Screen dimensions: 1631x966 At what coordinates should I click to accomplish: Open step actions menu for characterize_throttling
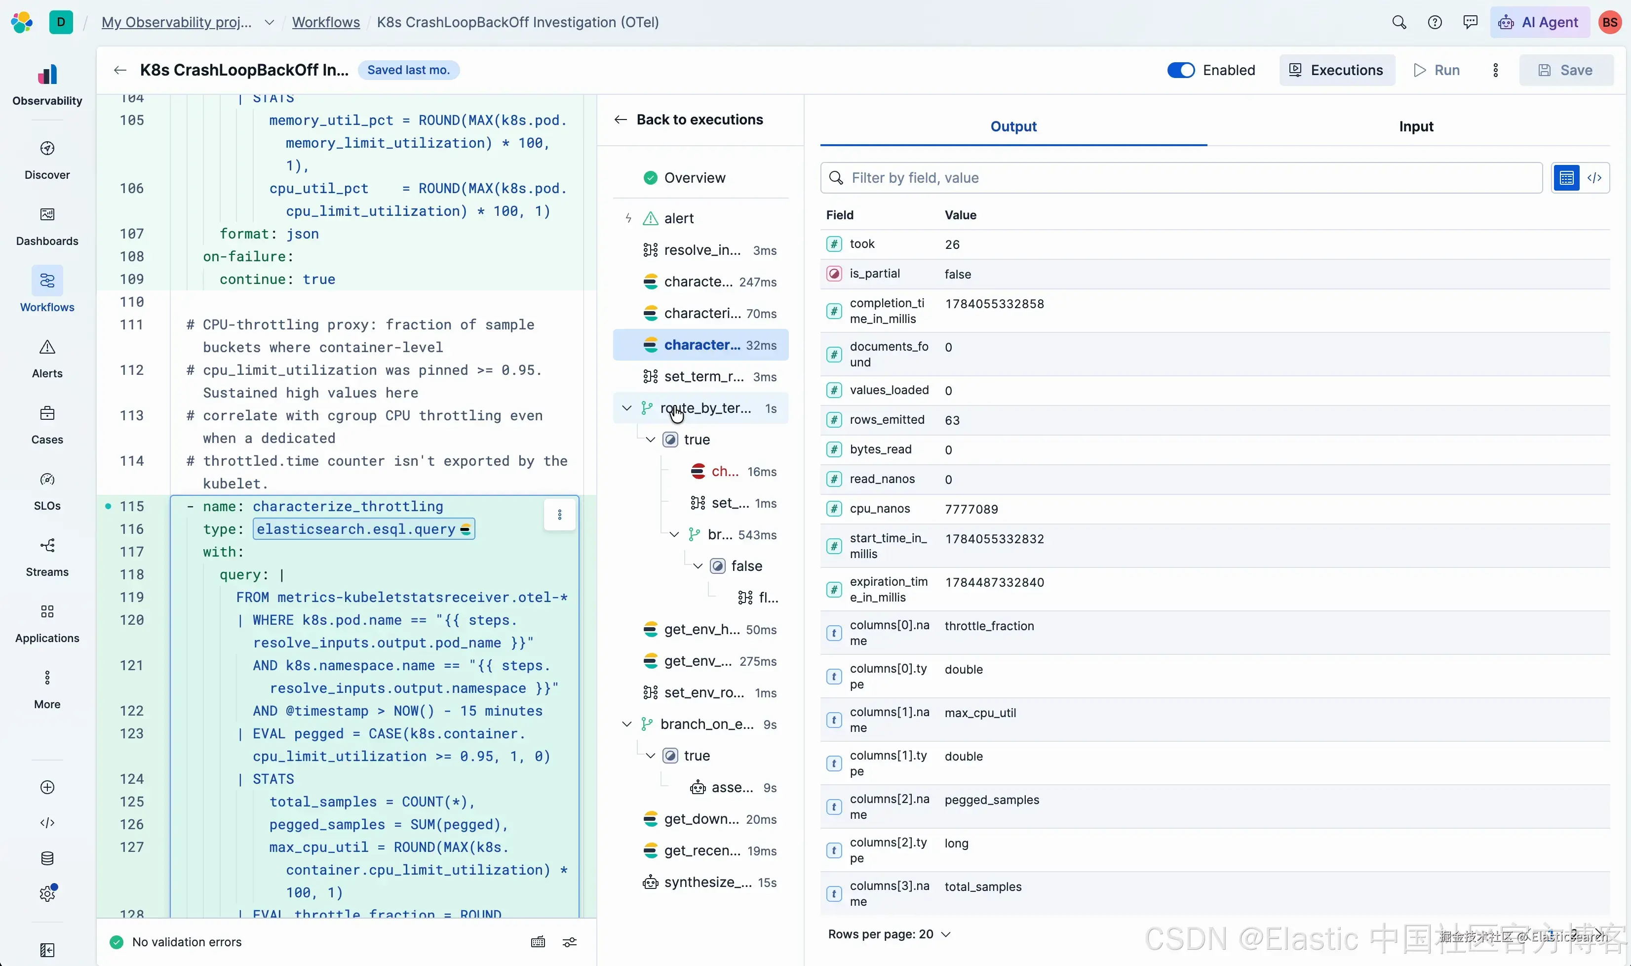[x=559, y=514]
